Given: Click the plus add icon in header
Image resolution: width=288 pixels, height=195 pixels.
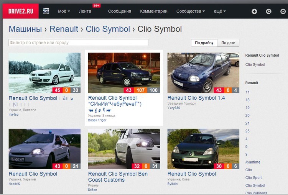Looking at the screenshot, I should click(x=254, y=11).
